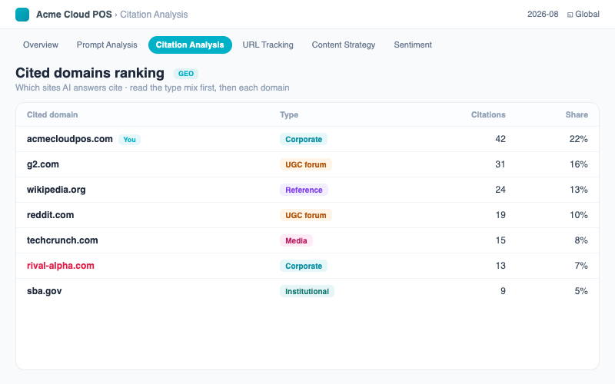Click the Corporate tag for rival-alpha.com

pos(304,266)
